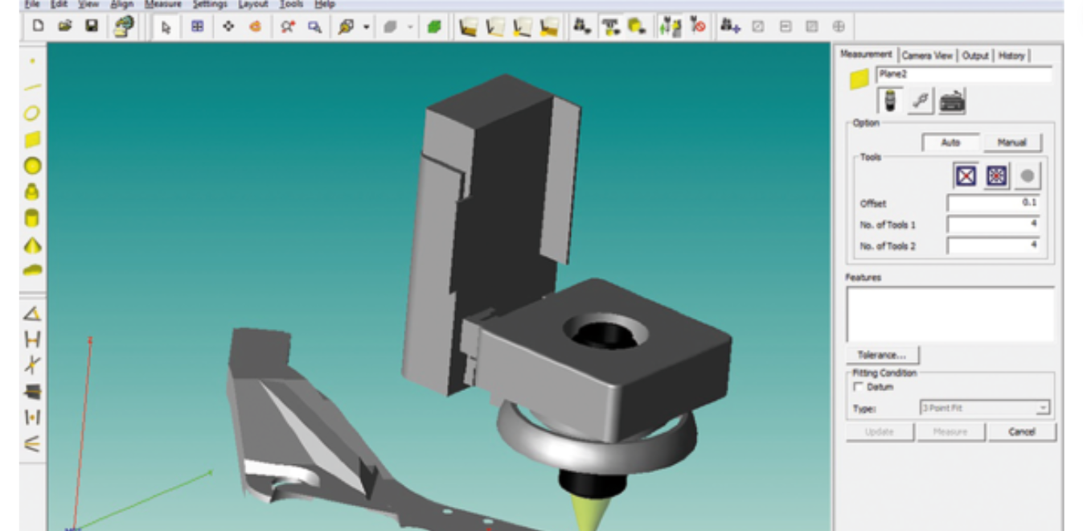The image size is (1083, 531).
Task: Select the cylinder feature tool
Action: [32, 218]
